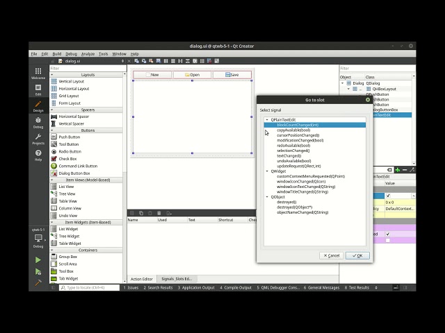Run the project with the green play icon
The width and height of the screenshot is (445, 333).
38,259
